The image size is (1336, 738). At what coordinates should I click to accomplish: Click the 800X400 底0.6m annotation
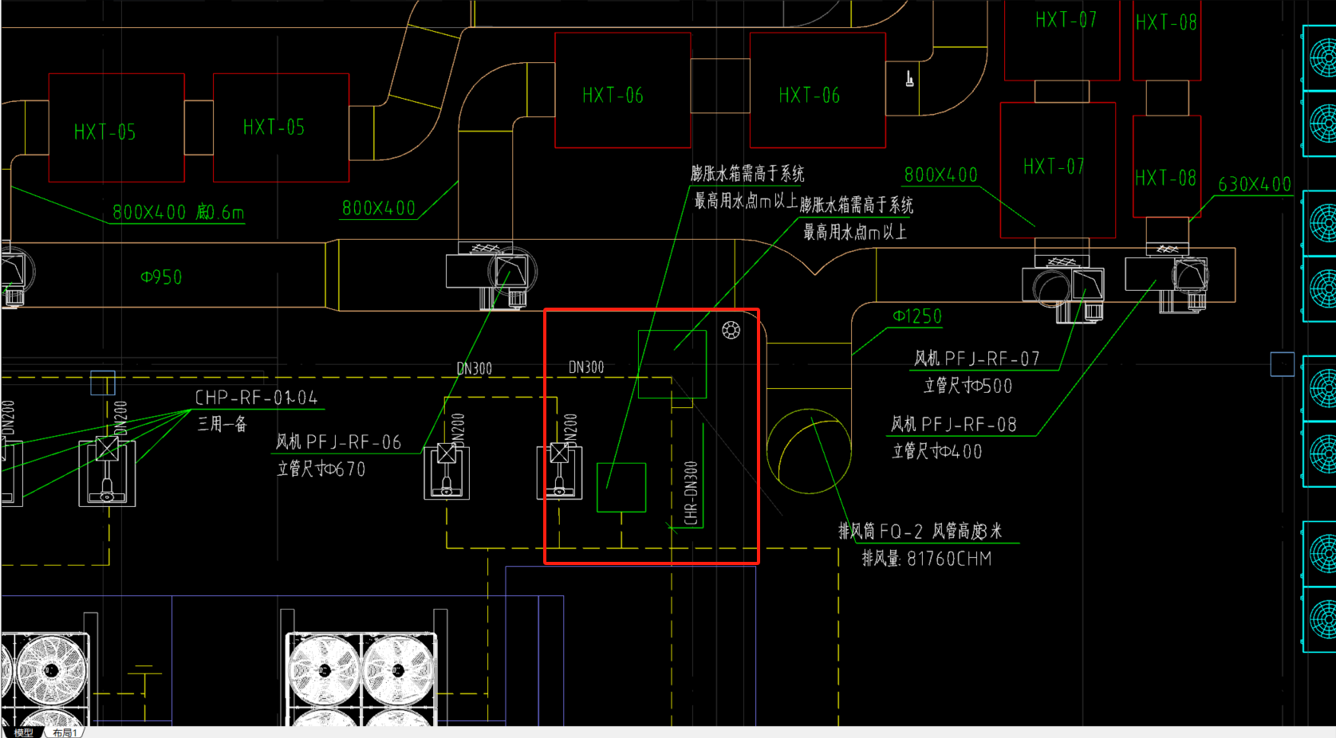coord(179,212)
